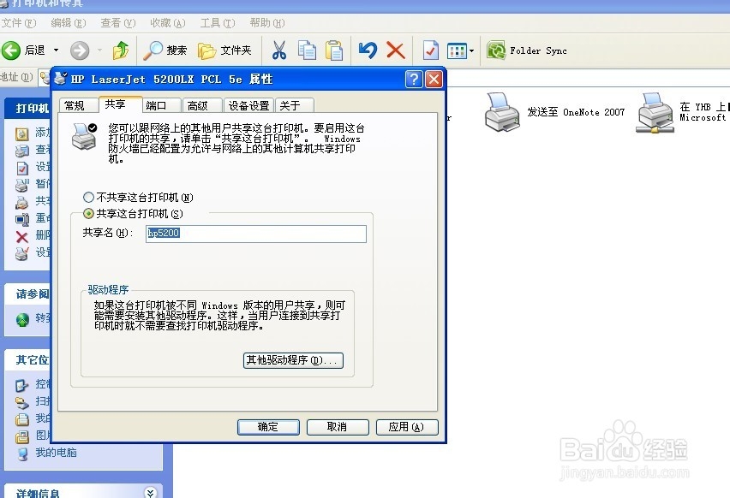Image resolution: width=730 pixels, height=498 pixels.
Task: Click the pause printing sidebar task icon
Action: pos(22,185)
